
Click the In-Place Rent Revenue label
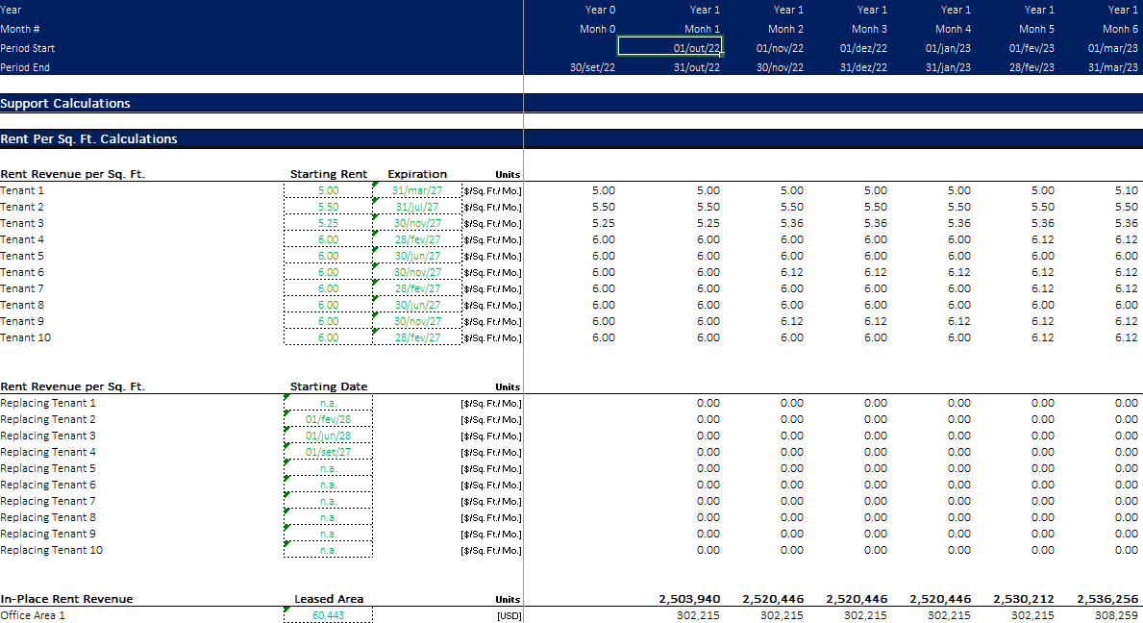[x=66, y=599]
